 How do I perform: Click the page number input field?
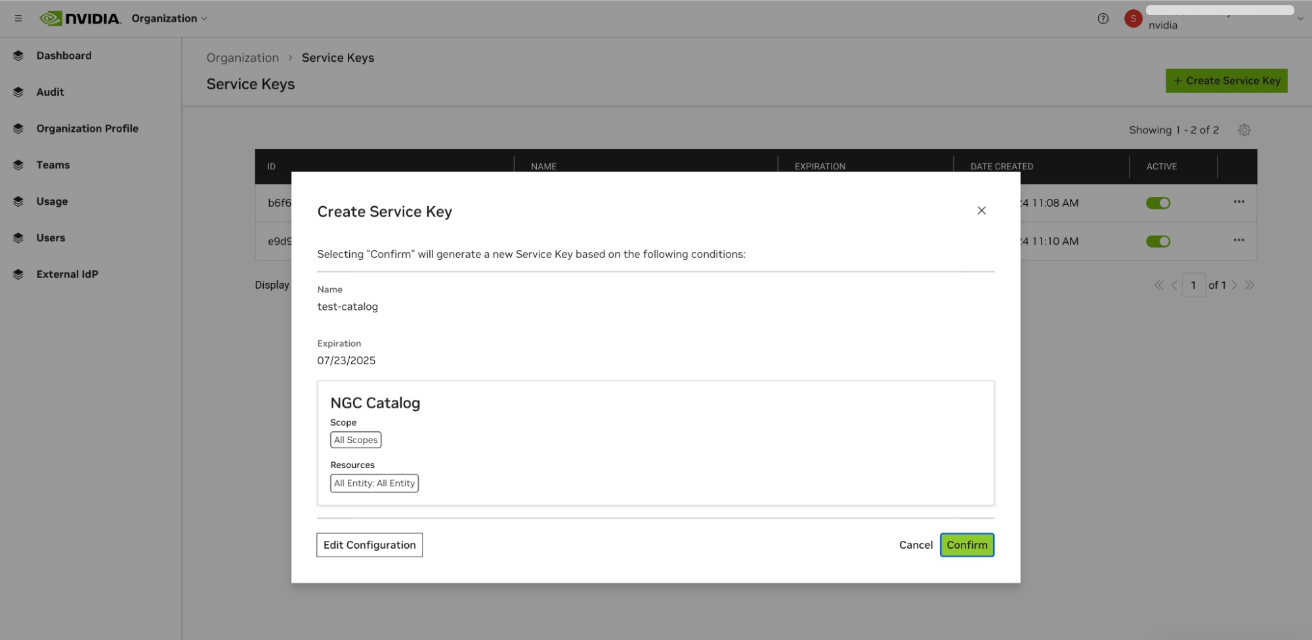pyautogui.click(x=1193, y=285)
